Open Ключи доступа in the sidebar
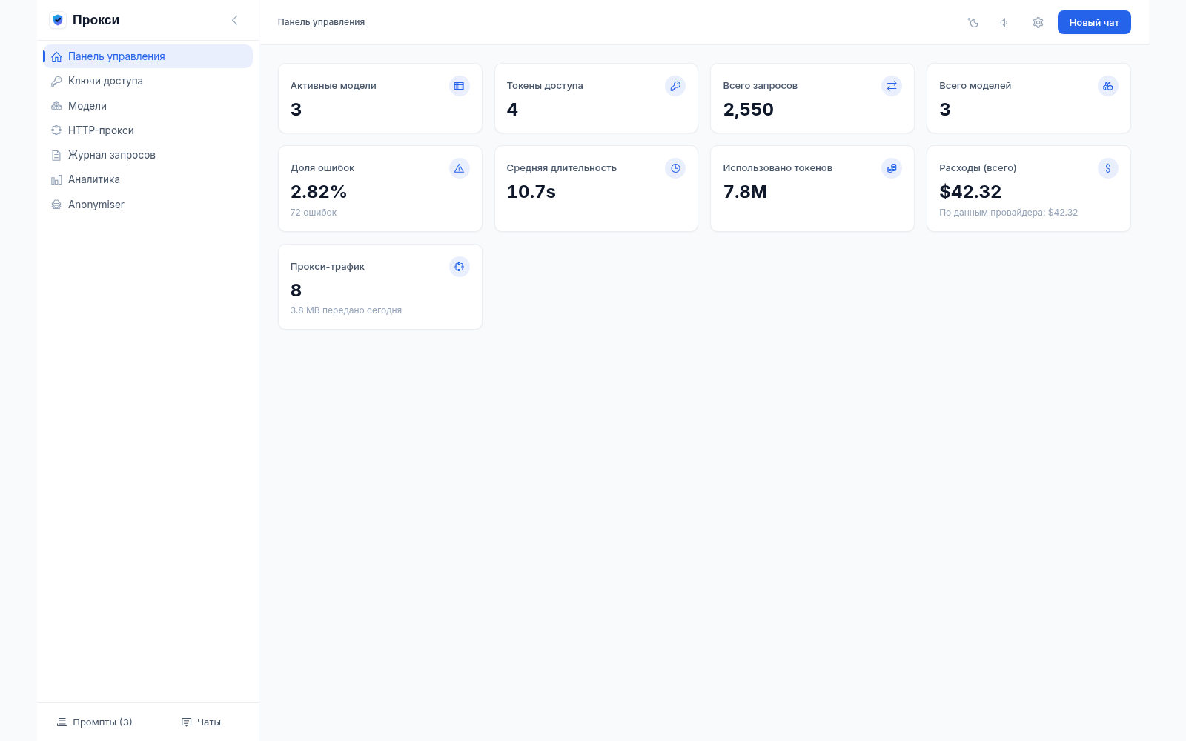1186x741 pixels. (148, 81)
